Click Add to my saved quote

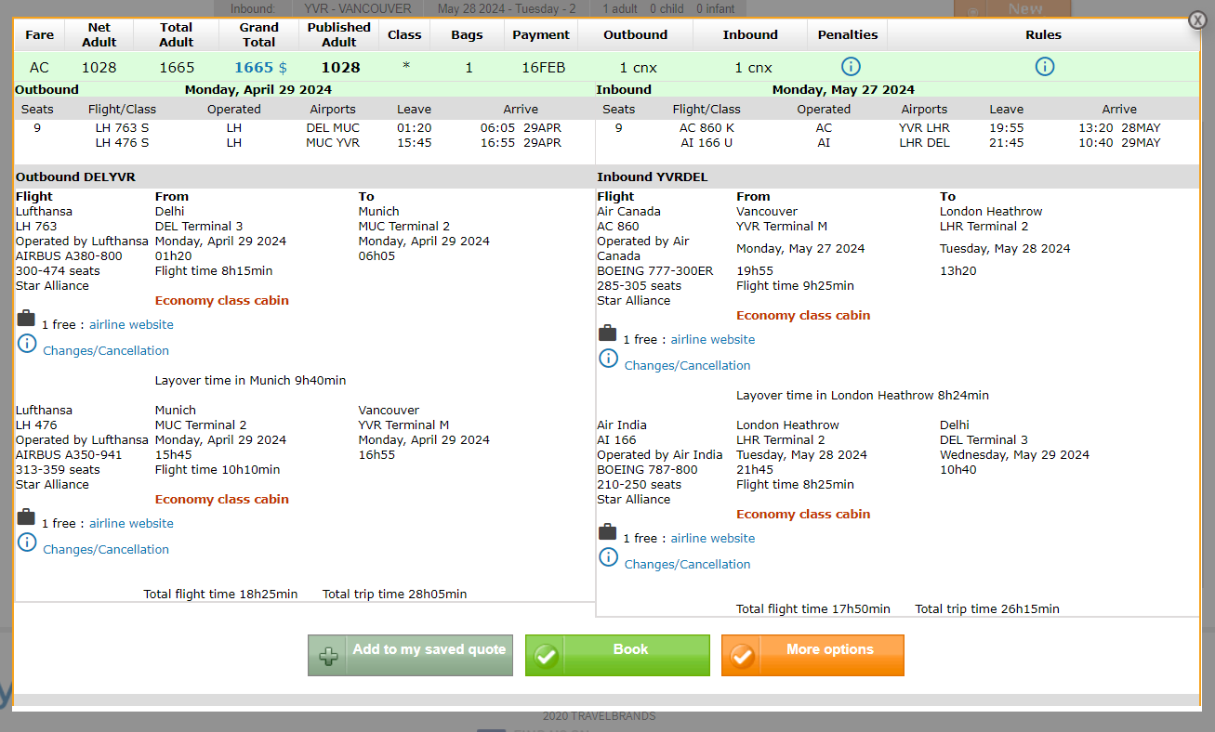(410, 655)
